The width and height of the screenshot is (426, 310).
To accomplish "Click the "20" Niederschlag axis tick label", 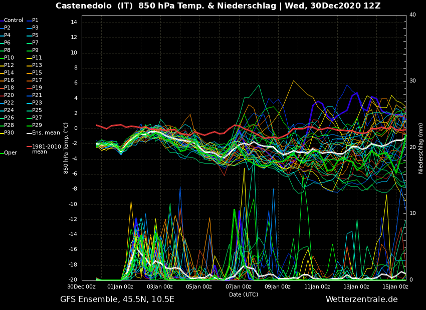I will pyautogui.click(x=412, y=147).
